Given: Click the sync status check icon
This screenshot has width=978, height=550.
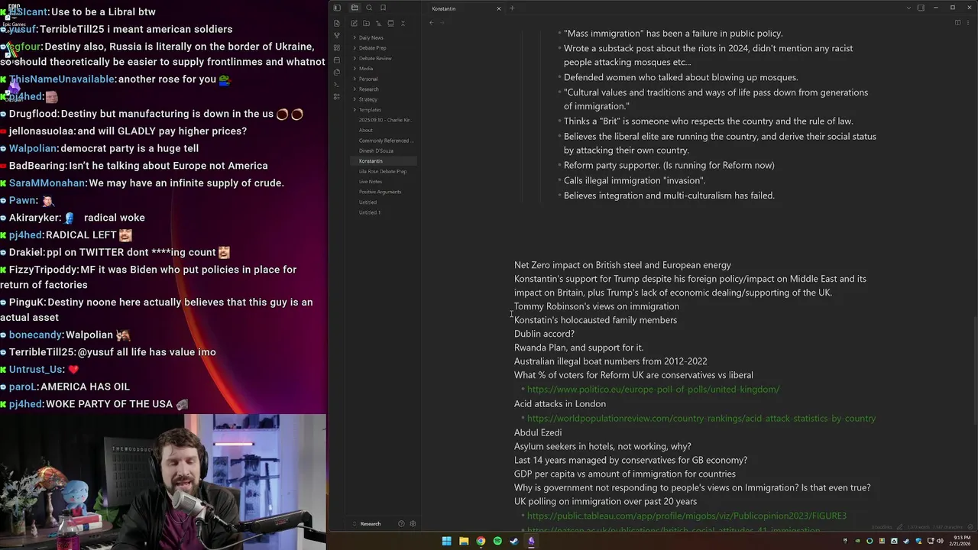Looking at the screenshot, I should (970, 527).
